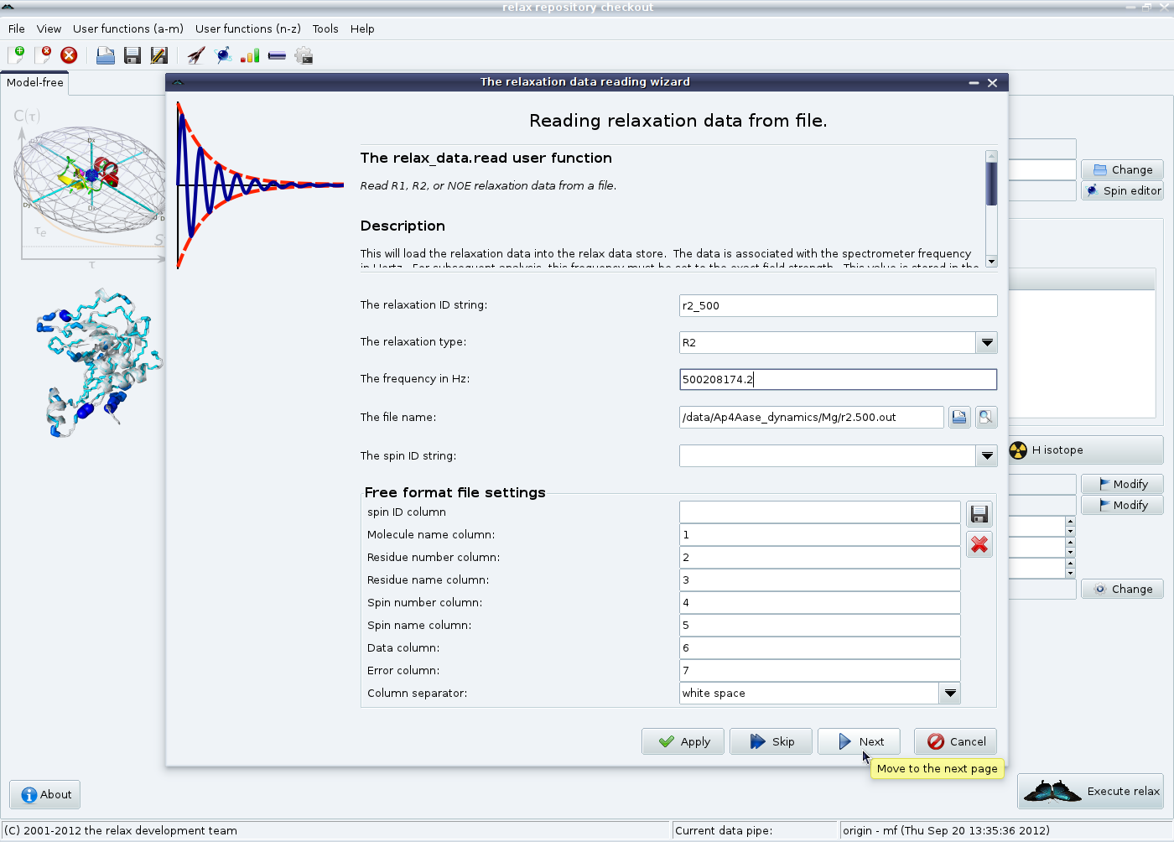The width and height of the screenshot is (1174, 842).
Task: Open the data pipe editor icon
Action: click(277, 55)
